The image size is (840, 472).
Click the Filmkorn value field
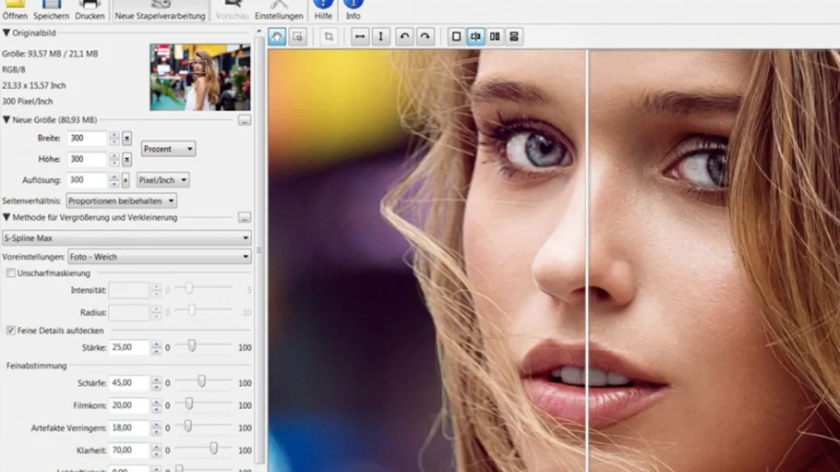(x=129, y=405)
